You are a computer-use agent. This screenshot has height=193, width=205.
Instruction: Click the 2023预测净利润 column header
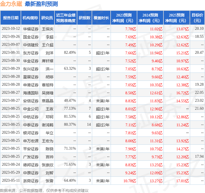pyautogui.click(x=124, y=18)
